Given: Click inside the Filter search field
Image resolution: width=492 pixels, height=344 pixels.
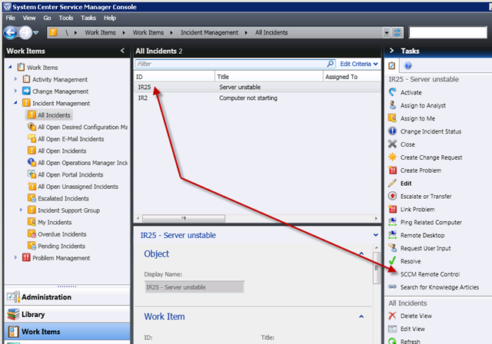Looking at the screenshot, I should (x=231, y=64).
